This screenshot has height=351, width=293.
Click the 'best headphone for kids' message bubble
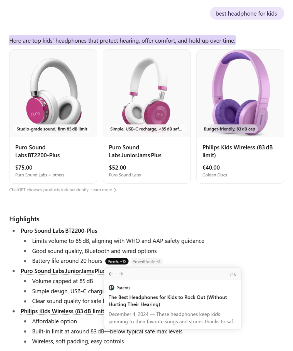click(246, 13)
